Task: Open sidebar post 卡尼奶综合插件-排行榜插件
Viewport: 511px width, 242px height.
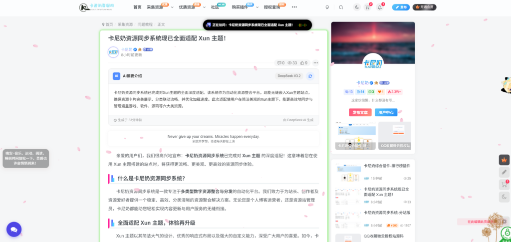Action: 387,166
